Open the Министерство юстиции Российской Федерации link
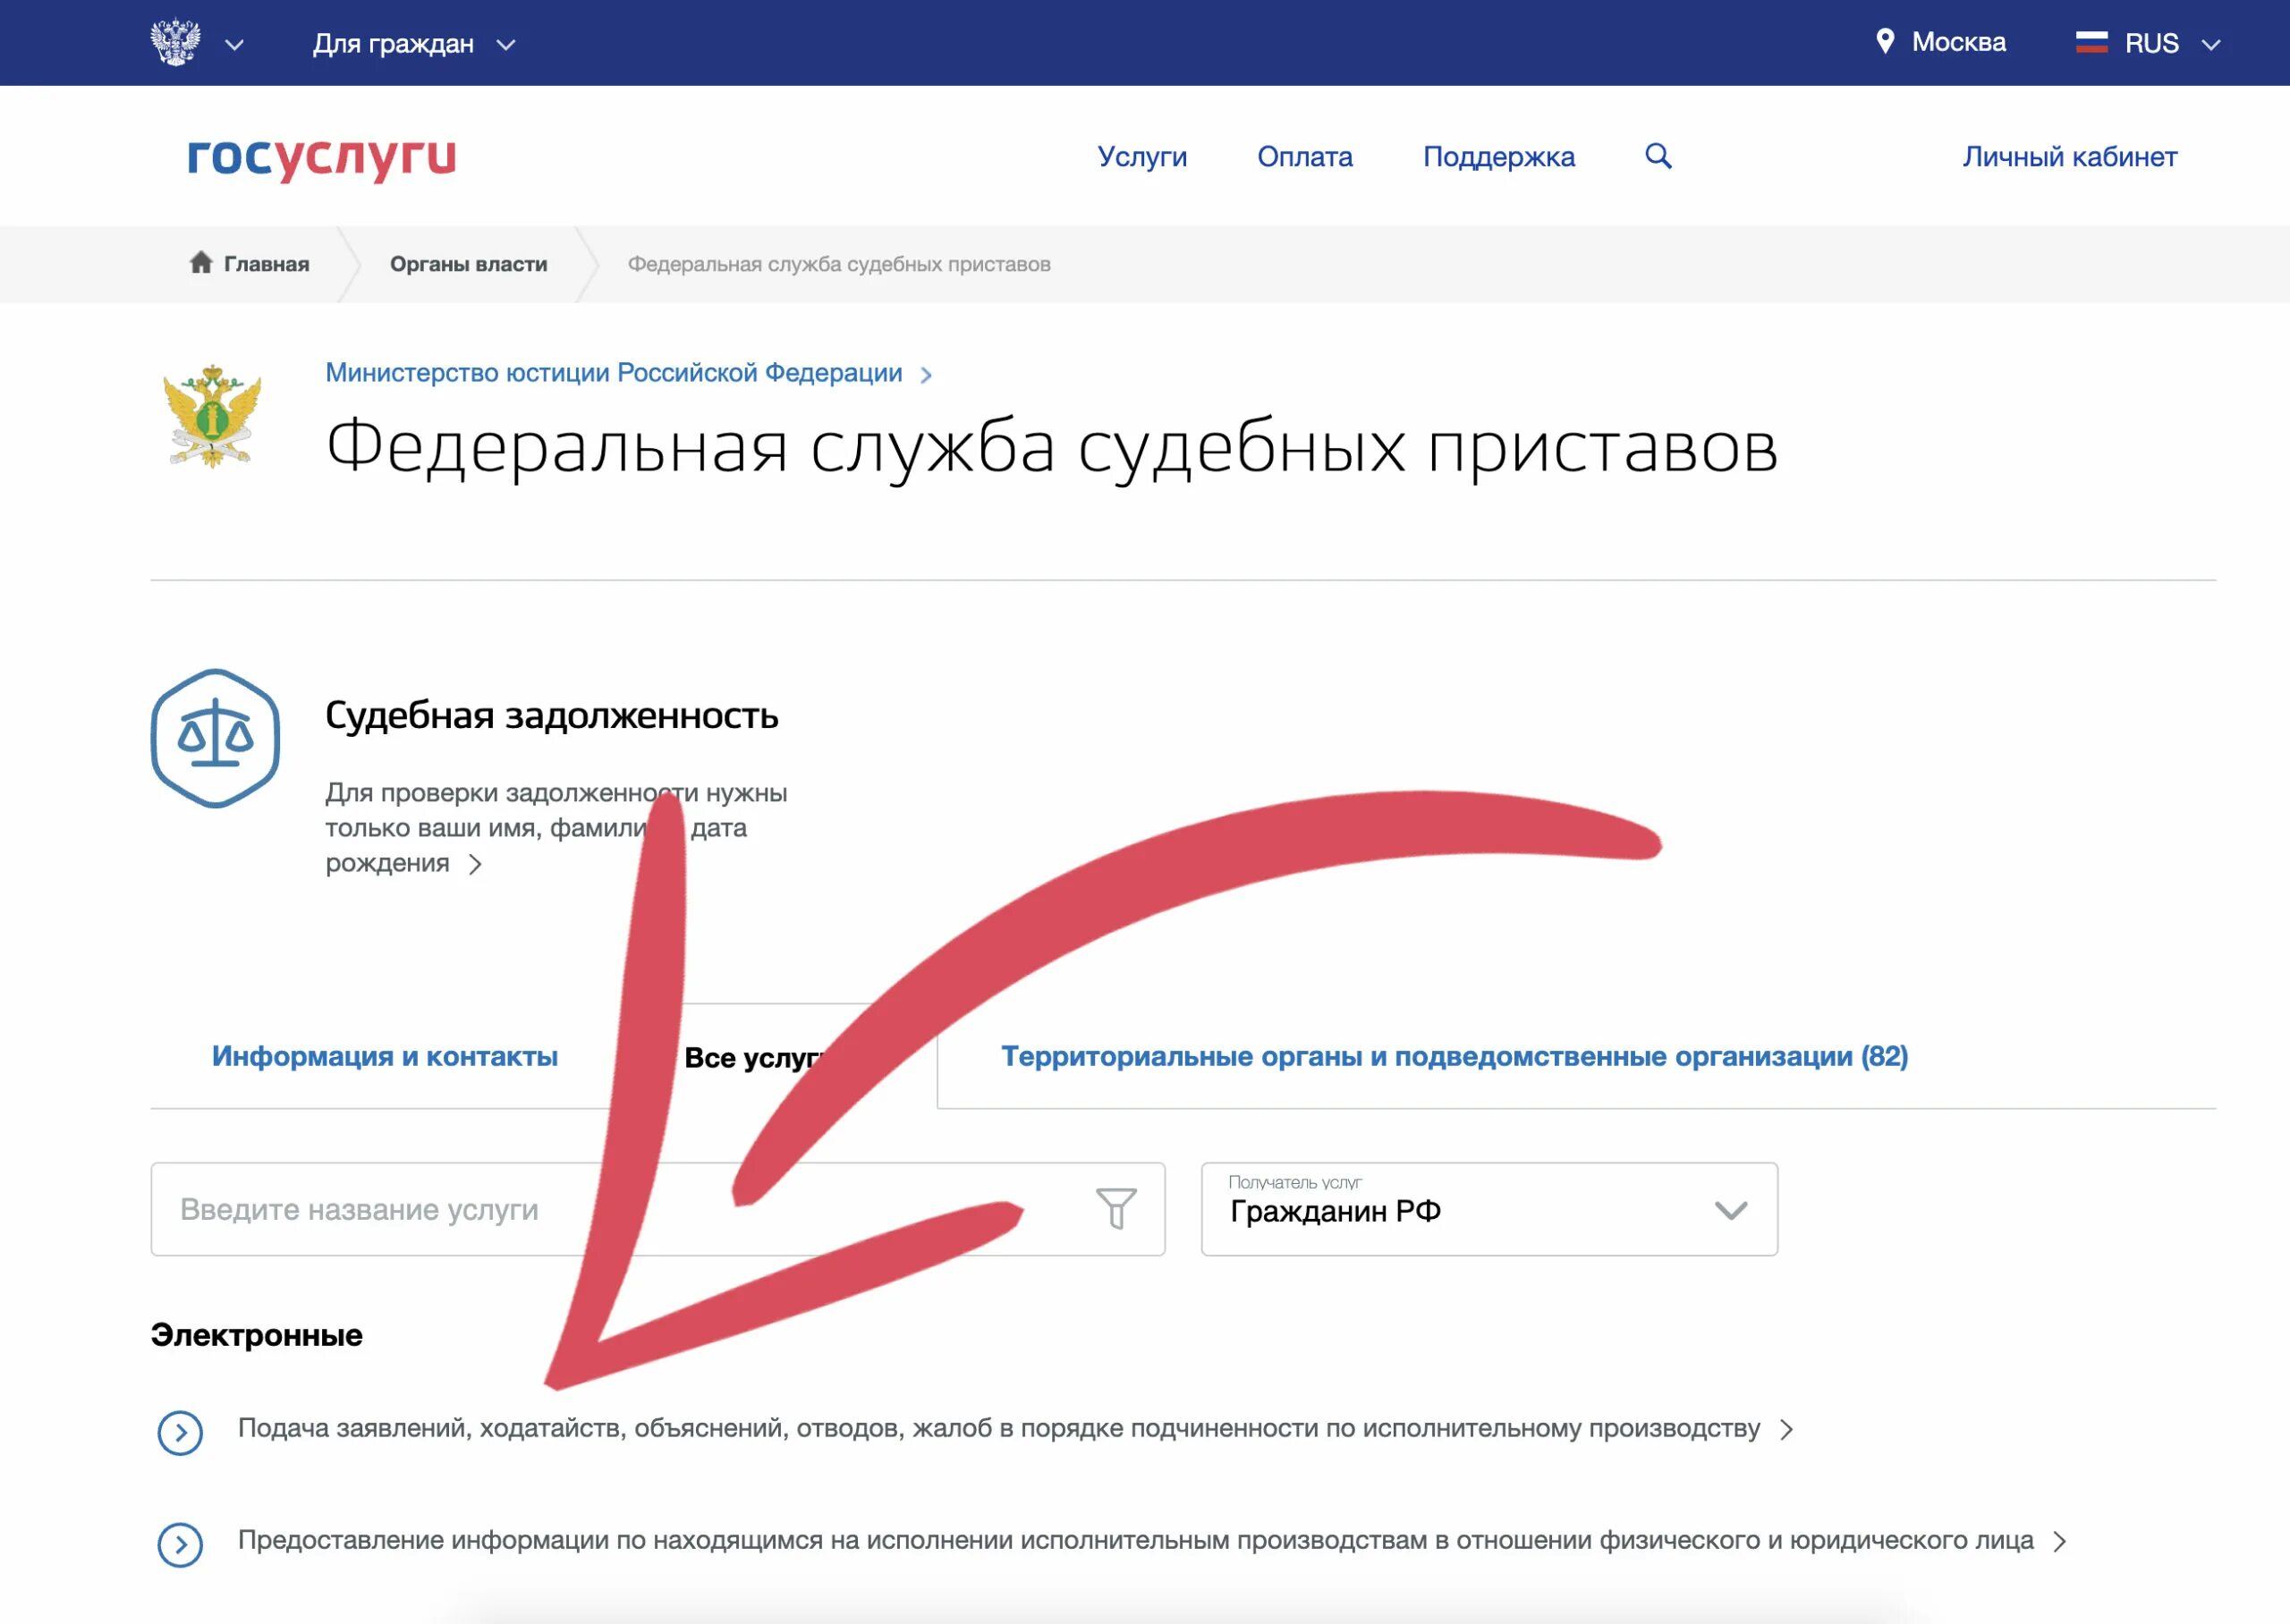The image size is (2290, 1624). (x=614, y=373)
